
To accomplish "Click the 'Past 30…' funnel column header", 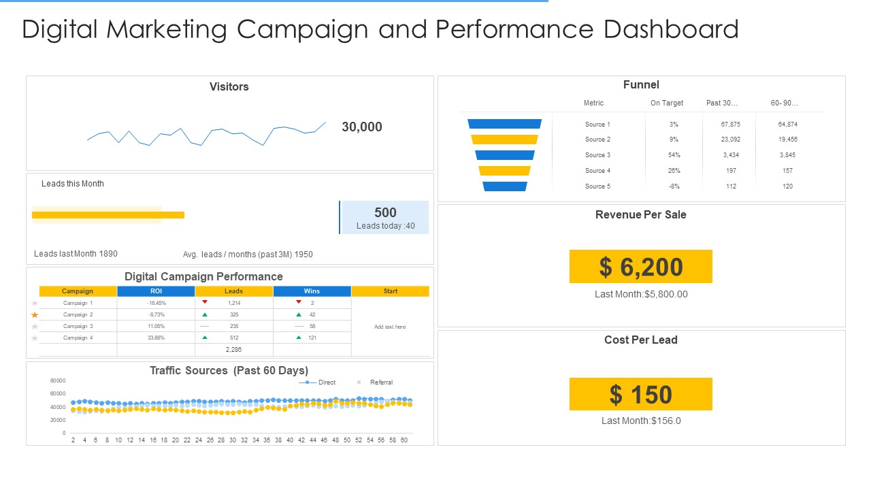I will 722,103.
